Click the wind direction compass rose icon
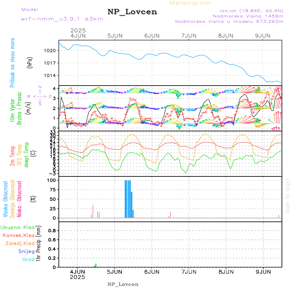 (x=40, y=96)
